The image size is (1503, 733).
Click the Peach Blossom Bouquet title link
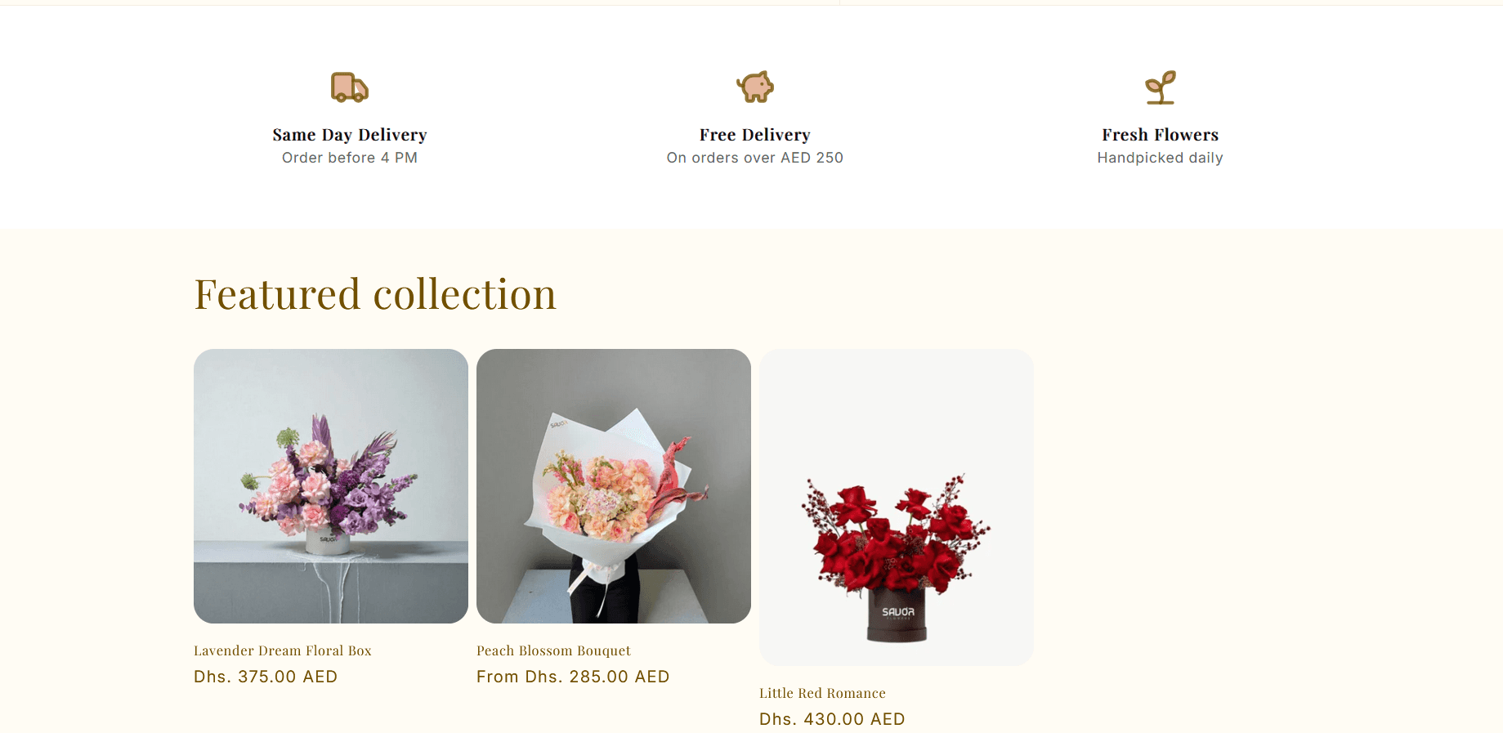pyautogui.click(x=553, y=650)
